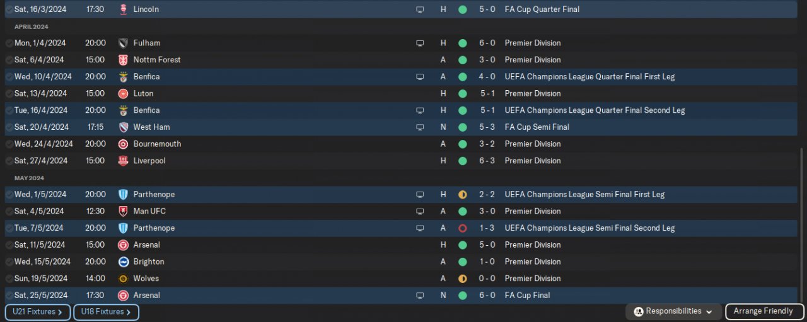Open the West Ham team link
The image size is (807, 322).
(151, 127)
